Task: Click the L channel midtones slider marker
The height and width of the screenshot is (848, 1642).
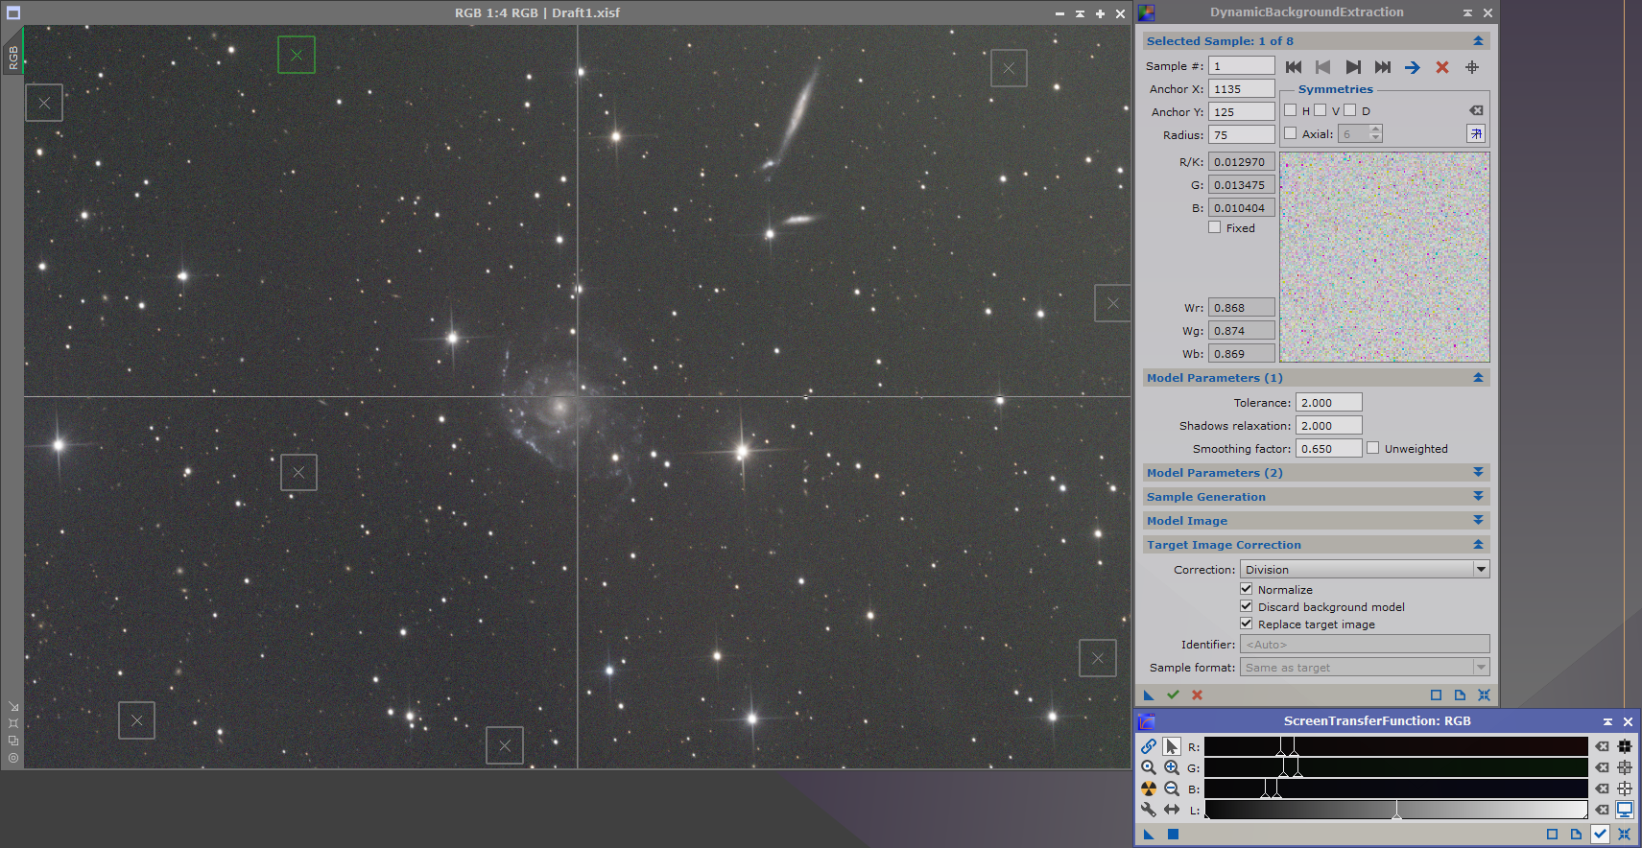Action: (1396, 813)
